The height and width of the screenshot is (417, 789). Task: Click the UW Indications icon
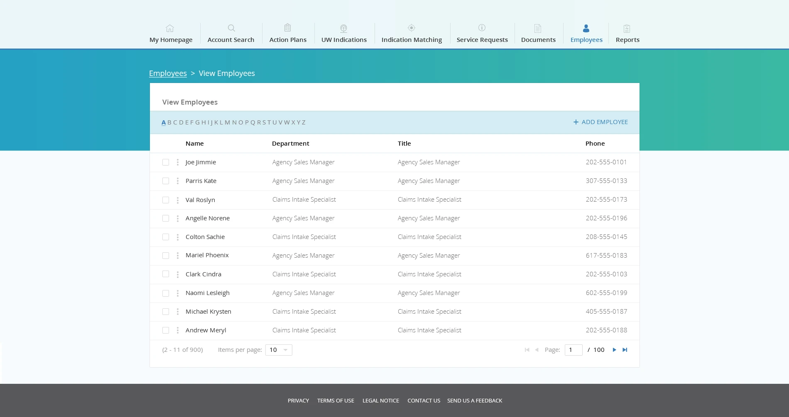coord(343,28)
